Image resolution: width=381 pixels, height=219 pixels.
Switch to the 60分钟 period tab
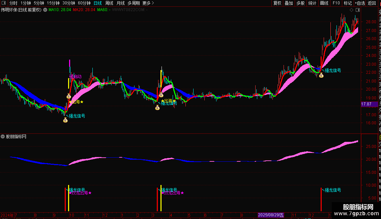click(x=84, y=3)
